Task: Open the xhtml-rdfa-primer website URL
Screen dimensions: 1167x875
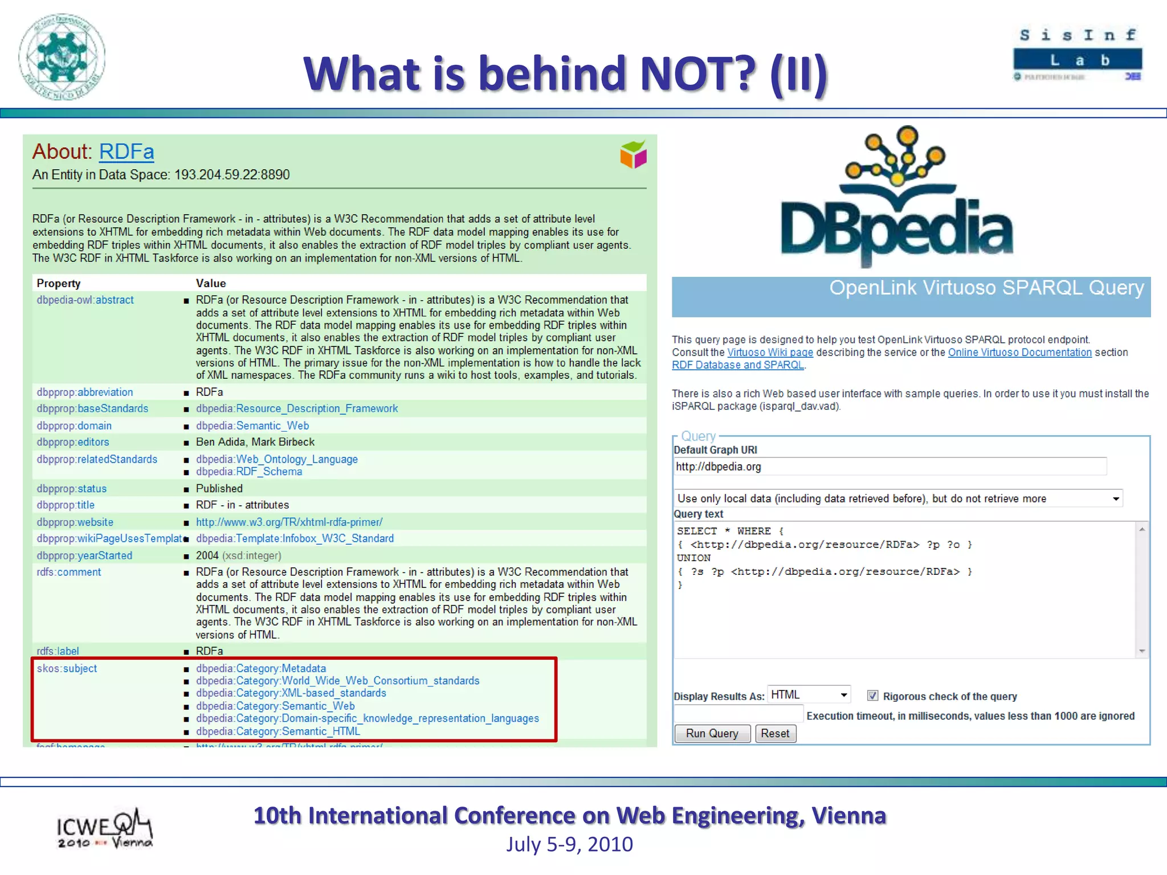Action: 289,522
